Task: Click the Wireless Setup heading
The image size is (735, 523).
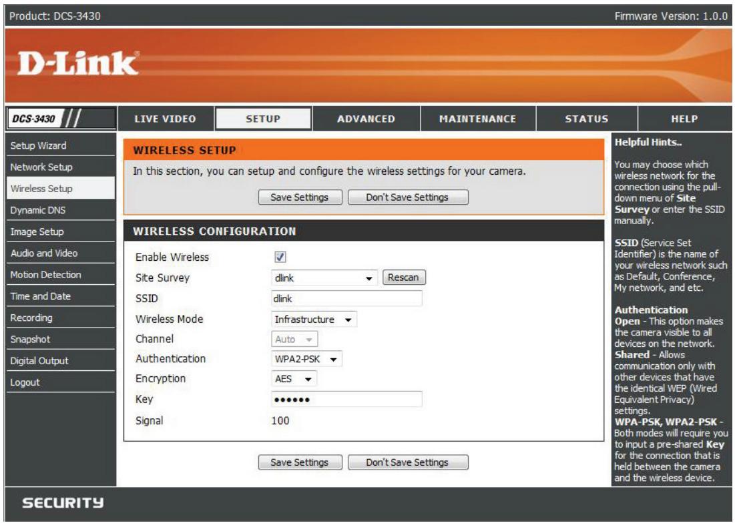Action: (185, 150)
